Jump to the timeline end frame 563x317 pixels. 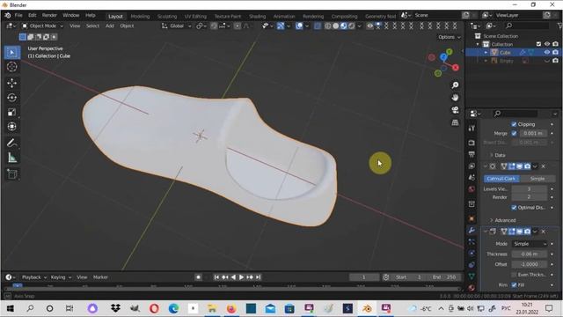[258, 277]
